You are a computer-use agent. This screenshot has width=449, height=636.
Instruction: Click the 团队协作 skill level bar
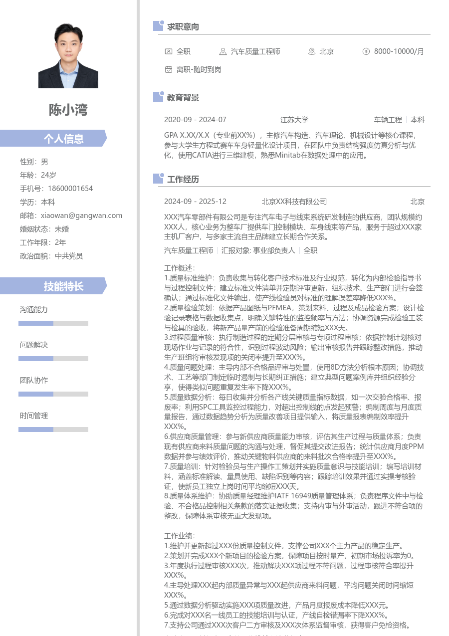click(x=53, y=394)
